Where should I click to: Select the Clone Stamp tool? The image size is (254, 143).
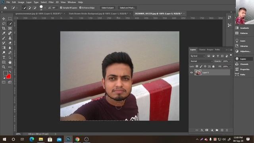pos(10,38)
